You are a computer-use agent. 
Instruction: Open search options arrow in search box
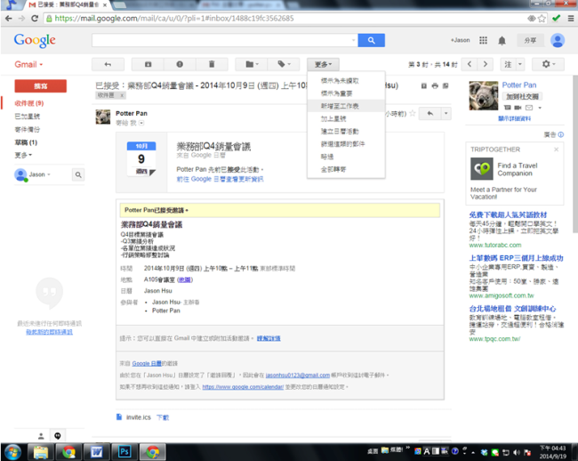[354, 40]
